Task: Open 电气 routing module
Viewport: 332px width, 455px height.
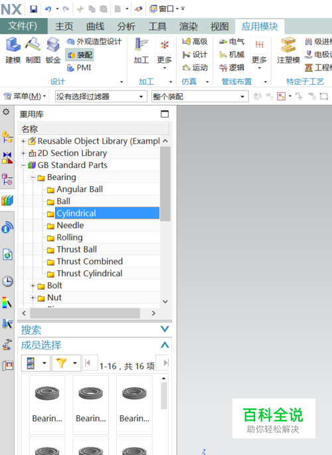Action: click(x=232, y=42)
